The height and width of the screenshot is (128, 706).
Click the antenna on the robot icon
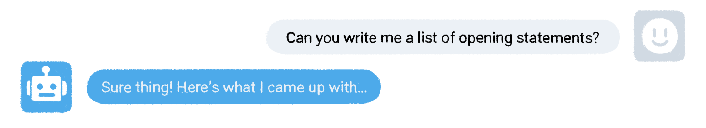[x=46, y=71]
